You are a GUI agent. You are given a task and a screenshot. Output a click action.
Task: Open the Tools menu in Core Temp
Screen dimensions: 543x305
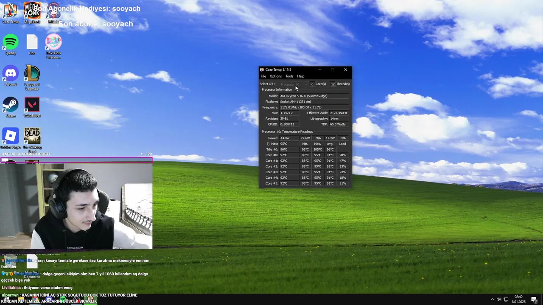289,76
